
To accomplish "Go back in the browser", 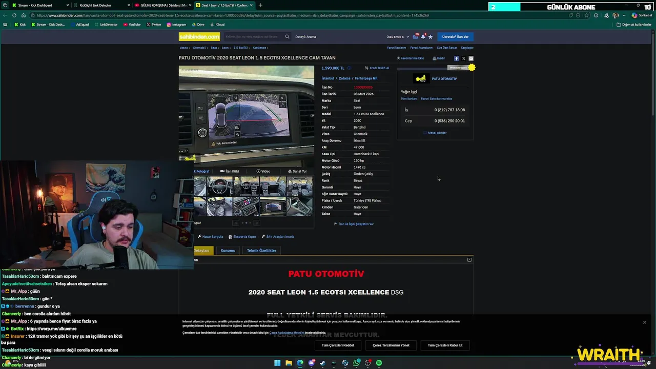I will [5, 15].
